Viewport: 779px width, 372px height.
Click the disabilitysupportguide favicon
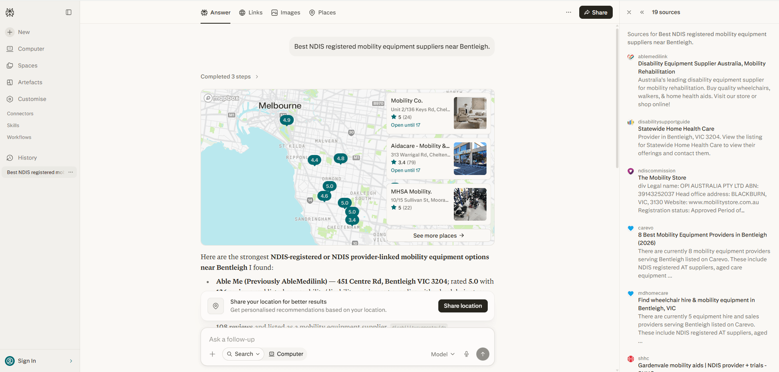pyautogui.click(x=631, y=122)
